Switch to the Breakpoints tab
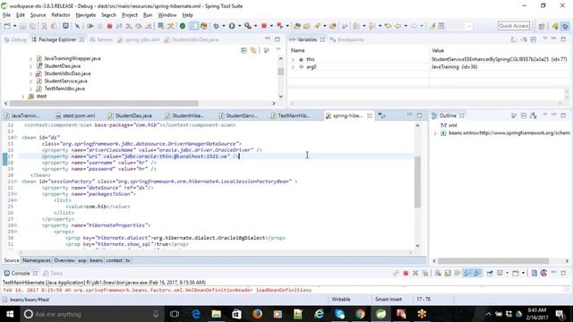This screenshot has height=322, width=573. pyautogui.click(x=346, y=39)
